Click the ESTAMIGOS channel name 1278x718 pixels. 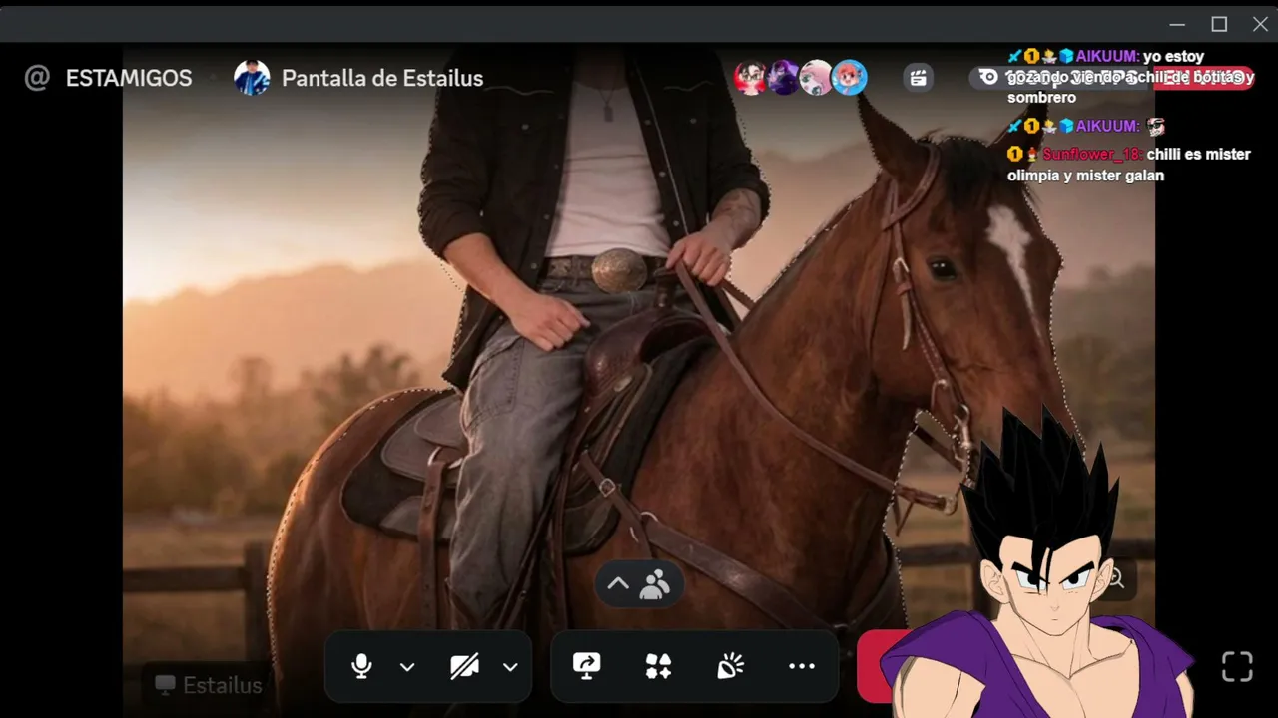pyautogui.click(x=129, y=78)
